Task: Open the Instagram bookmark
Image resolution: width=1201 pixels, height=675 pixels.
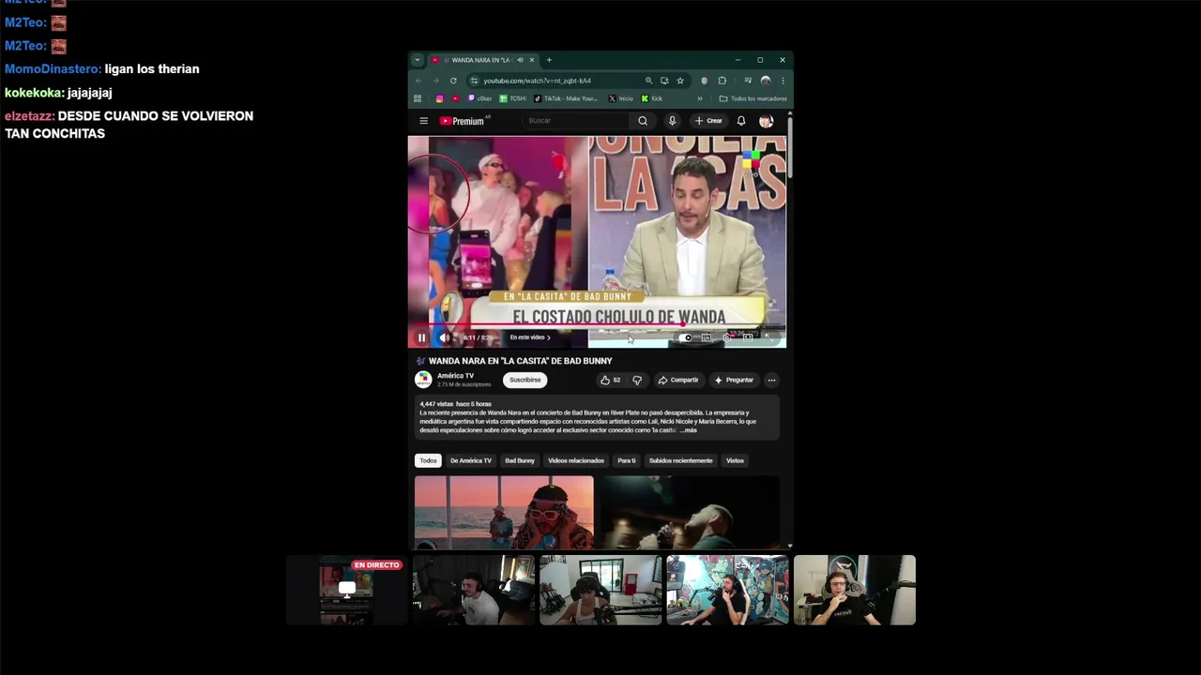Action: (440, 98)
